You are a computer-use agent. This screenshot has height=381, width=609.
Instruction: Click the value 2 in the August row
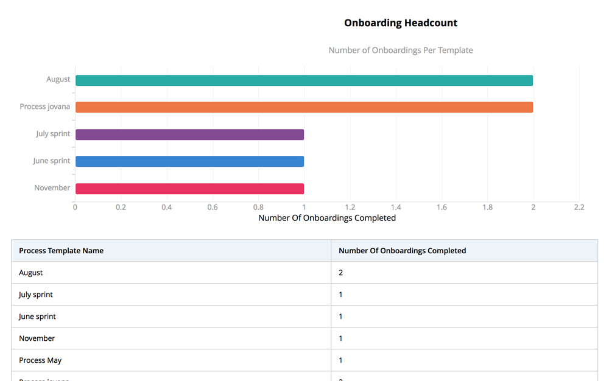(341, 273)
